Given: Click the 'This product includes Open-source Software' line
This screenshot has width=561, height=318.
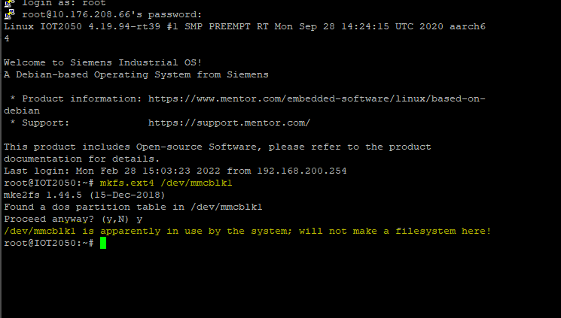Looking at the screenshot, I should pyautogui.click(x=217, y=147).
